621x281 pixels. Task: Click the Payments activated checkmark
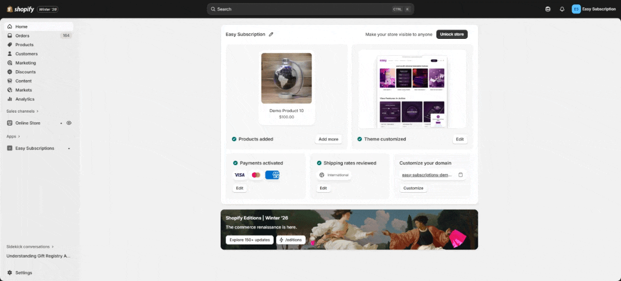(235, 163)
